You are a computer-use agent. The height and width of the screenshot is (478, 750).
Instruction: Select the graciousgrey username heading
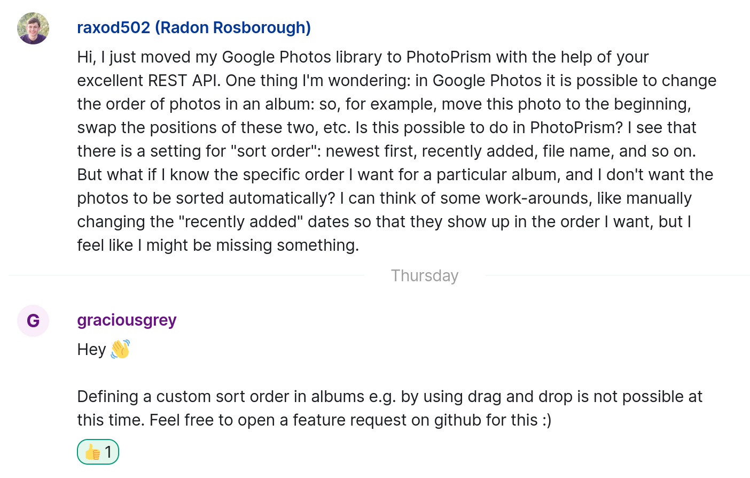point(127,320)
